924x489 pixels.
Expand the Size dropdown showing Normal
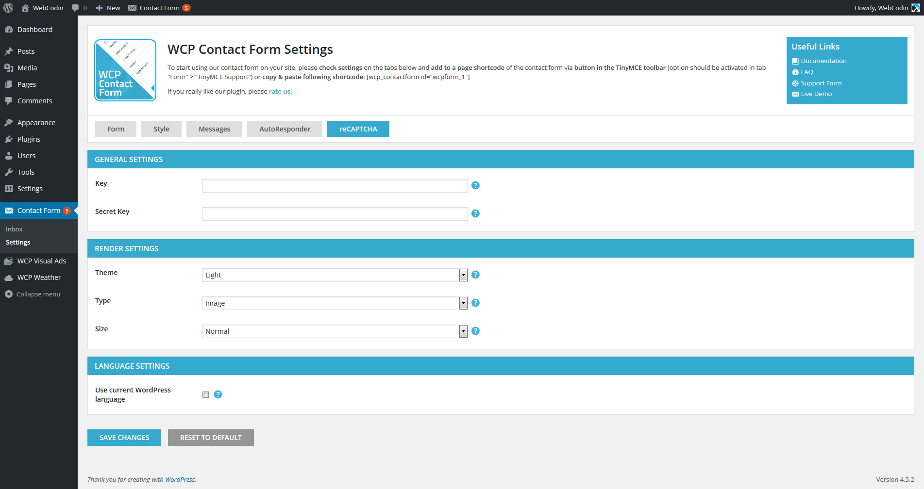tap(334, 331)
